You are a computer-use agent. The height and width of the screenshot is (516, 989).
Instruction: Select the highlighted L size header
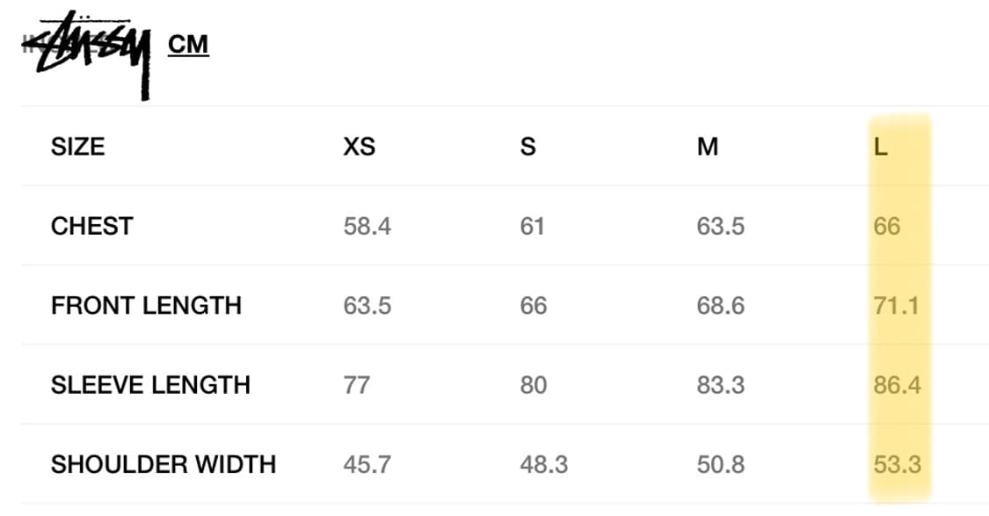(881, 146)
